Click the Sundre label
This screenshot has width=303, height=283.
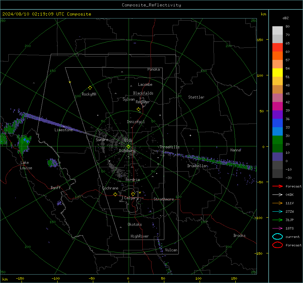tap(102, 139)
